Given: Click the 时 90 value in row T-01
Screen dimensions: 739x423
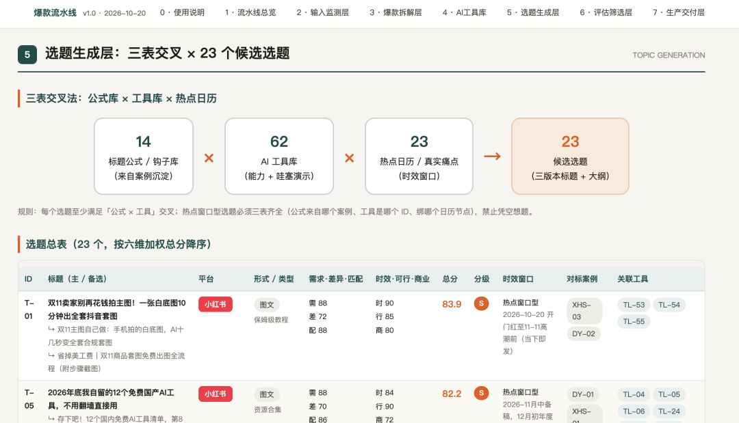Looking at the screenshot, I should click(385, 303).
